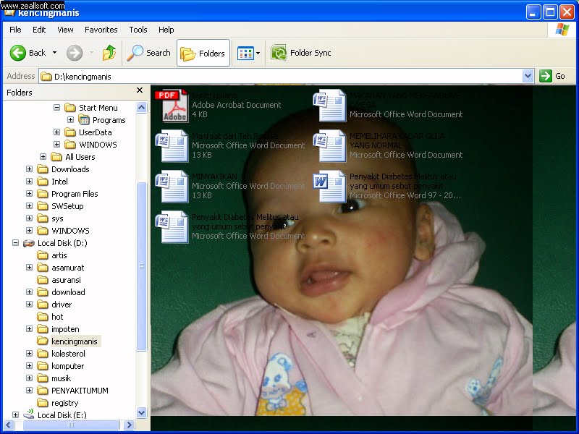Expand the Downloads folder
579x434 pixels.
(28, 169)
